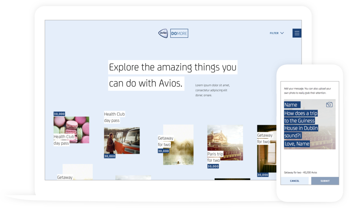Select 'Getaway for two' on misty lake card
The height and width of the screenshot is (208, 349).
[165, 141]
